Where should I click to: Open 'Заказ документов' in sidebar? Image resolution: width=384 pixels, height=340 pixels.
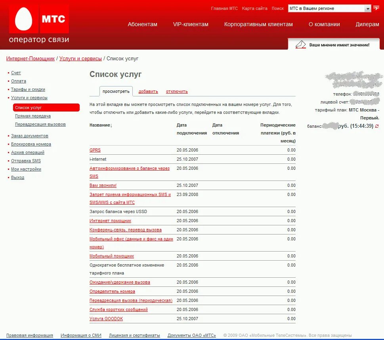pyautogui.click(x=30, y=136)
